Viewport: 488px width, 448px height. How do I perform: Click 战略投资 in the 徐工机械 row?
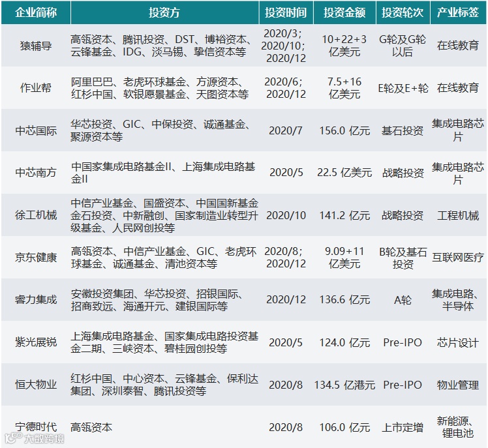point(403,215)
